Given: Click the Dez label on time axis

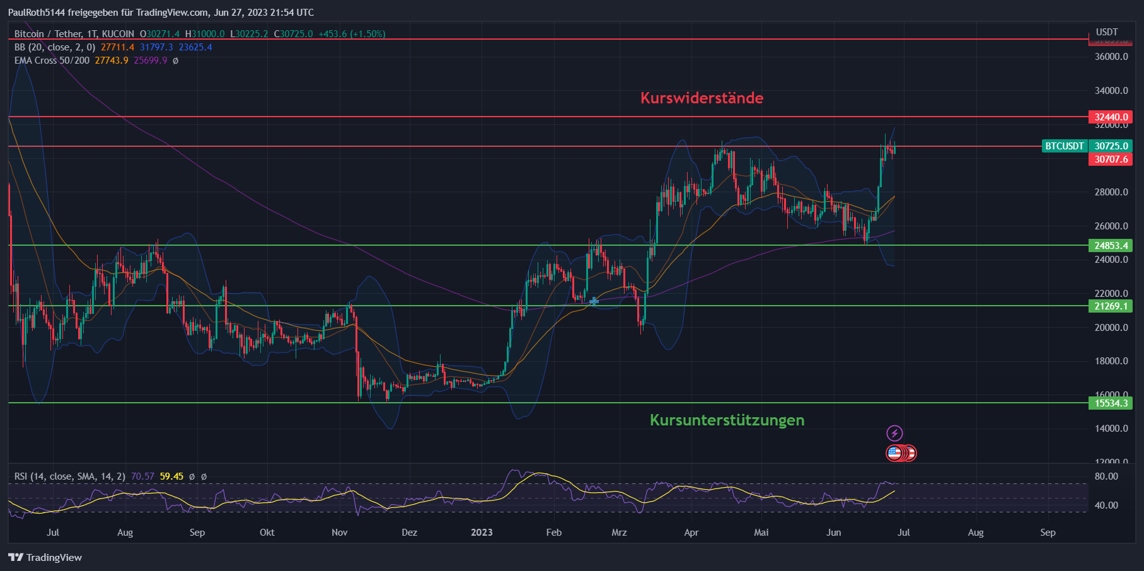Looking at the screenshot, I should click(x=410, y=533).
